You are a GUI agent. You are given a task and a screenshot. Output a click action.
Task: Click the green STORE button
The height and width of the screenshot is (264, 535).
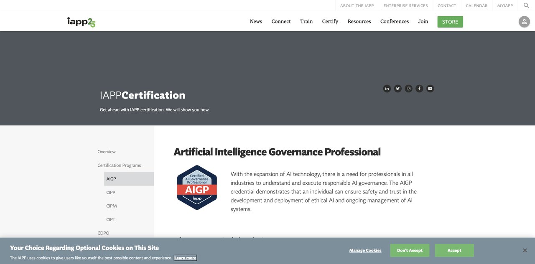click(x=450, y=22)
